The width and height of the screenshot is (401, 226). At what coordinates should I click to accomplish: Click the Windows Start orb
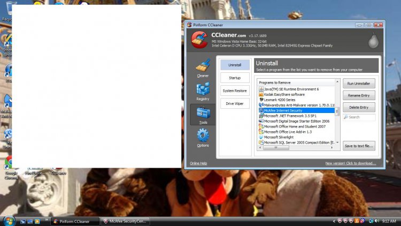pos(9,221)
